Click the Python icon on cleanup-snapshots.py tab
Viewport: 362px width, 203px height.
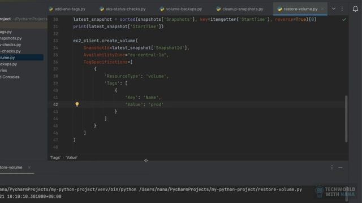(x=218, y=9)
